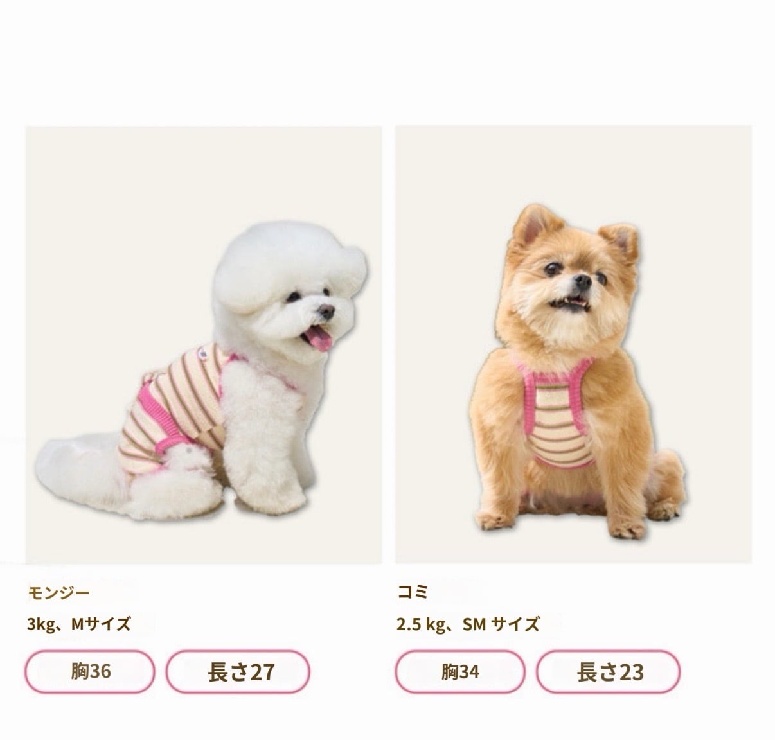Open the コミ Pomeranian product photo
The image size is (775, 740).
click(573, 345)
